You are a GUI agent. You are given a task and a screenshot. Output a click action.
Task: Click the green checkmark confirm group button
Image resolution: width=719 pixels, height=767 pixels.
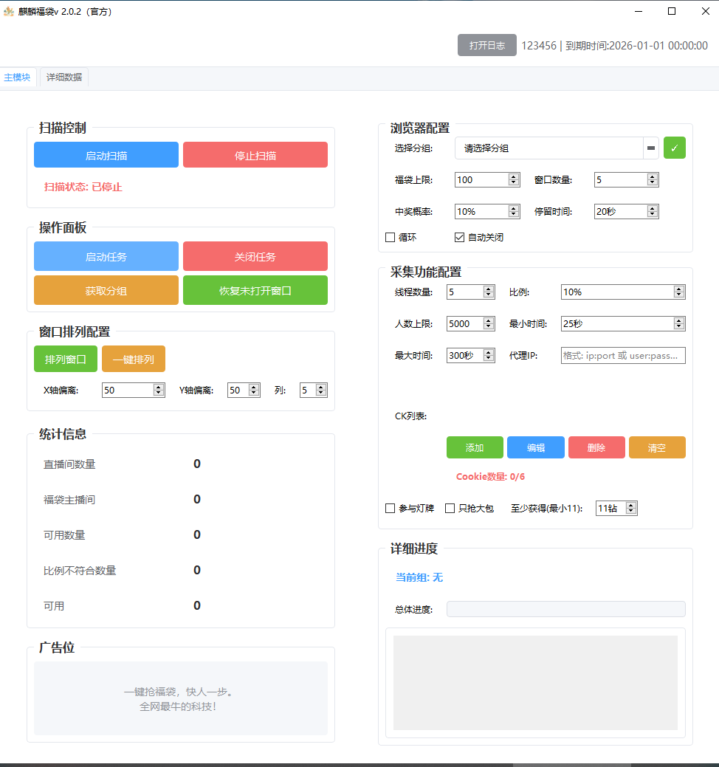pos(674,148)
